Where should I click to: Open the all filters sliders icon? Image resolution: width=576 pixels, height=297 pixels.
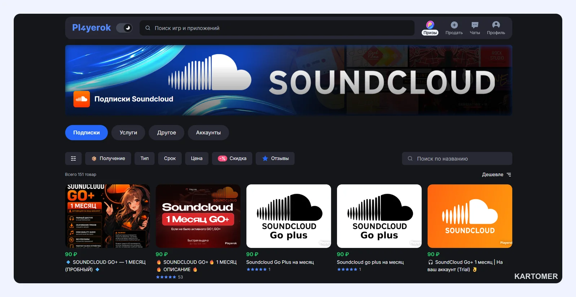[73, 158]
